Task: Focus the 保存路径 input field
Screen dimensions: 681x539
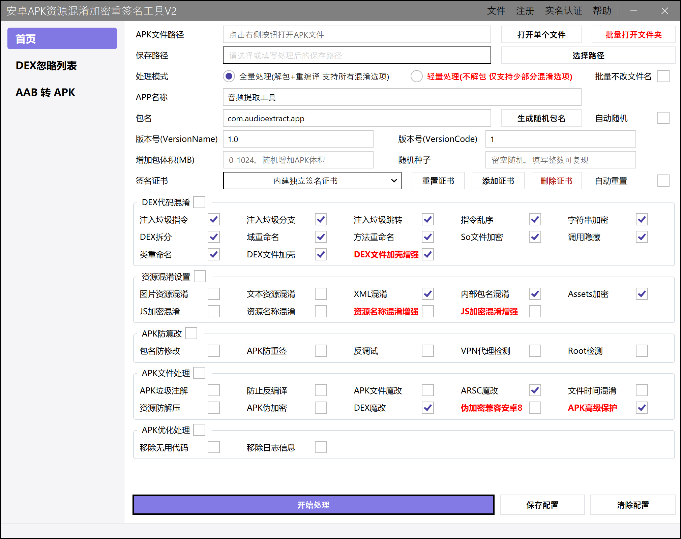Action: pyautogui.click(x=357, y=56)
